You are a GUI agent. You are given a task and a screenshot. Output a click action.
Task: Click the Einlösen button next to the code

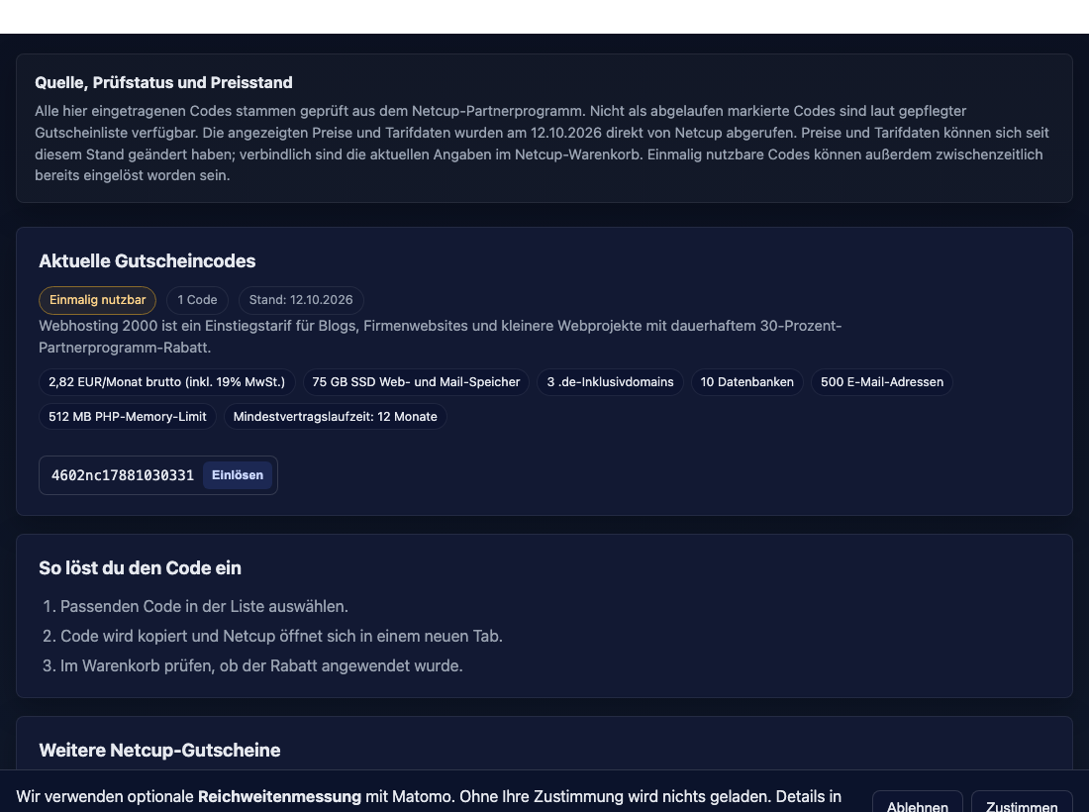tap(238, 475)
